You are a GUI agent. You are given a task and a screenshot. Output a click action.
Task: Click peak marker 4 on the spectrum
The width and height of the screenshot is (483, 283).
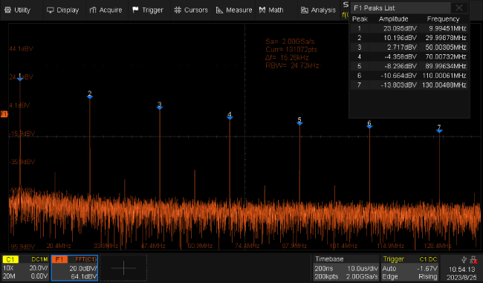point(230,117)
